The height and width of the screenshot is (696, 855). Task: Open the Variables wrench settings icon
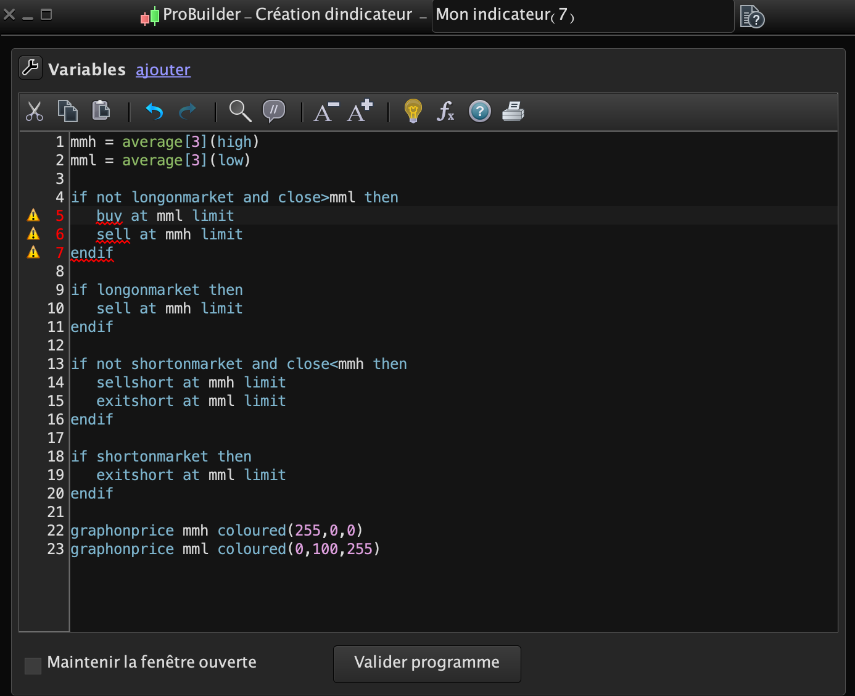pos(30,68)
